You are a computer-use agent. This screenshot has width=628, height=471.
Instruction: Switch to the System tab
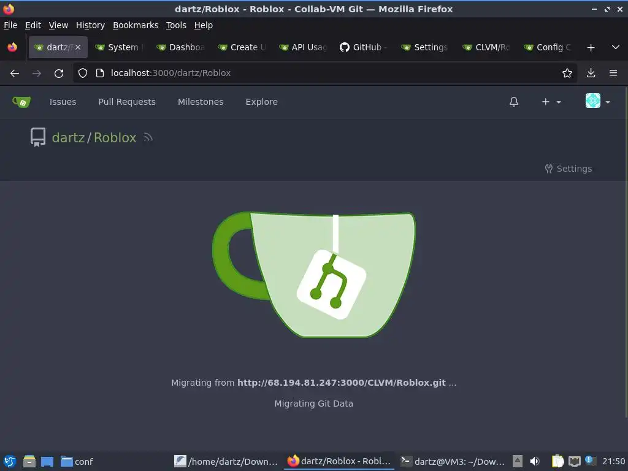[x=119, y=47]
